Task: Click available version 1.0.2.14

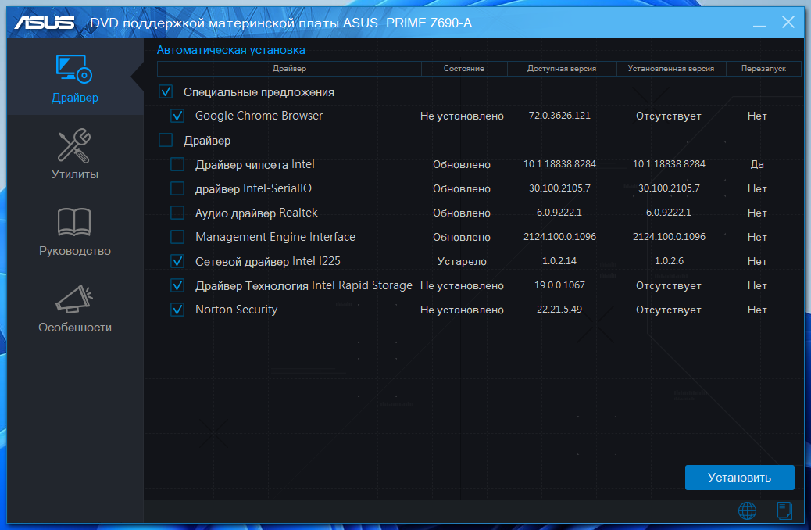Action: [559, 261]
